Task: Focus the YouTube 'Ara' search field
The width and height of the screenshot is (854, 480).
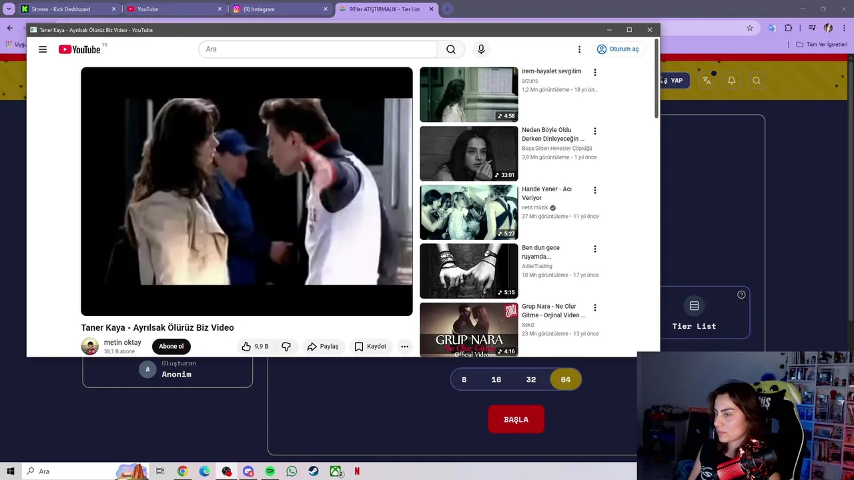Action: tap(318, 49)
